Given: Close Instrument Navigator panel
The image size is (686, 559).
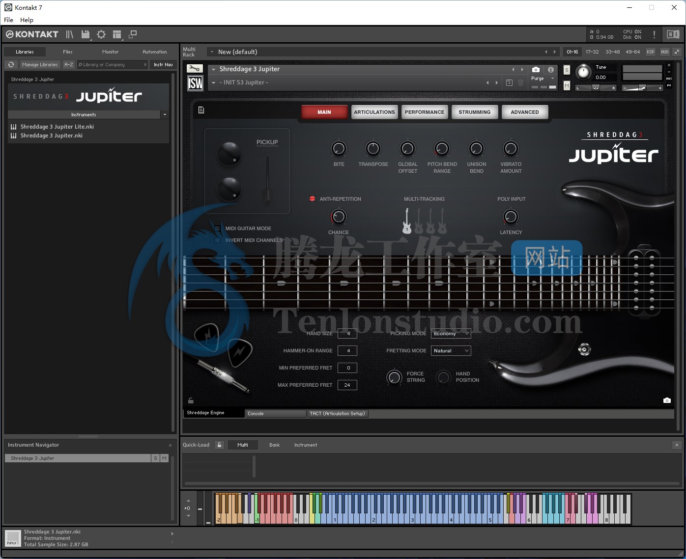Looking at the screenshot, I should pyautogui.click(x=170, y=445).
